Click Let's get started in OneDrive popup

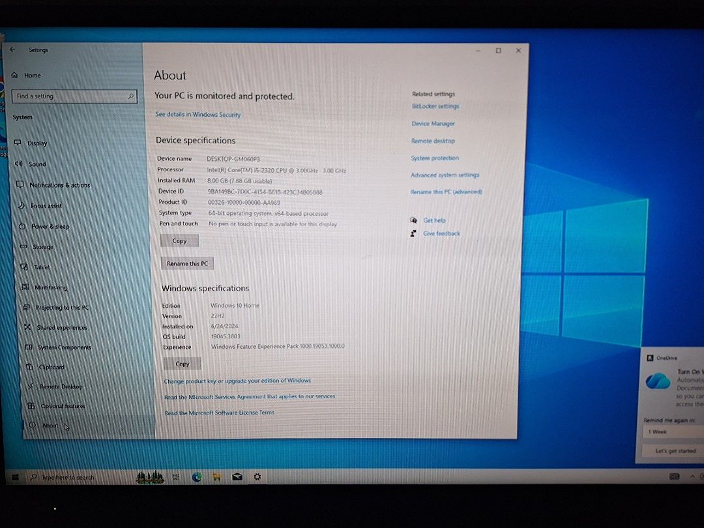pyautogui.click(x=673, y=451)
